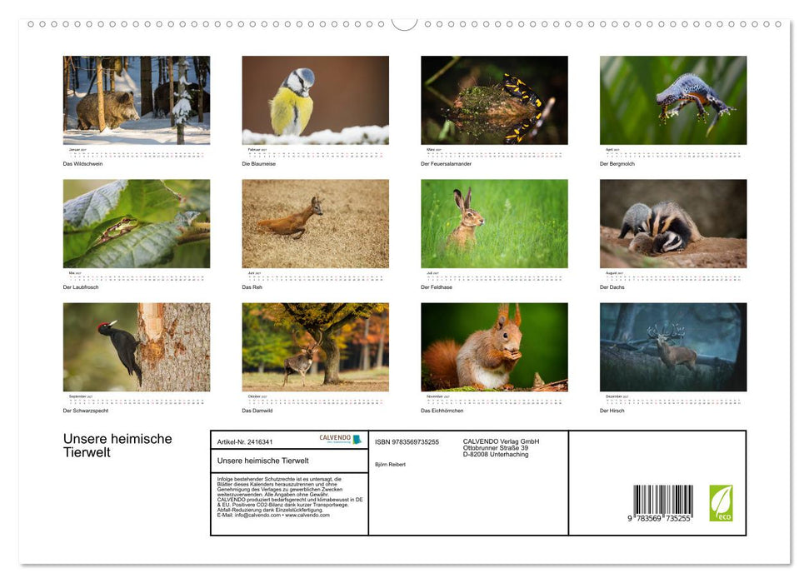
Task: Click caption 'Der Dachs'
Action: pos(612,287)
